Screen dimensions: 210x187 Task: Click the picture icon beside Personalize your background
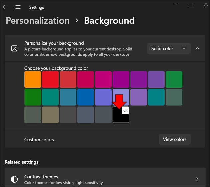(x=14, y=48)
